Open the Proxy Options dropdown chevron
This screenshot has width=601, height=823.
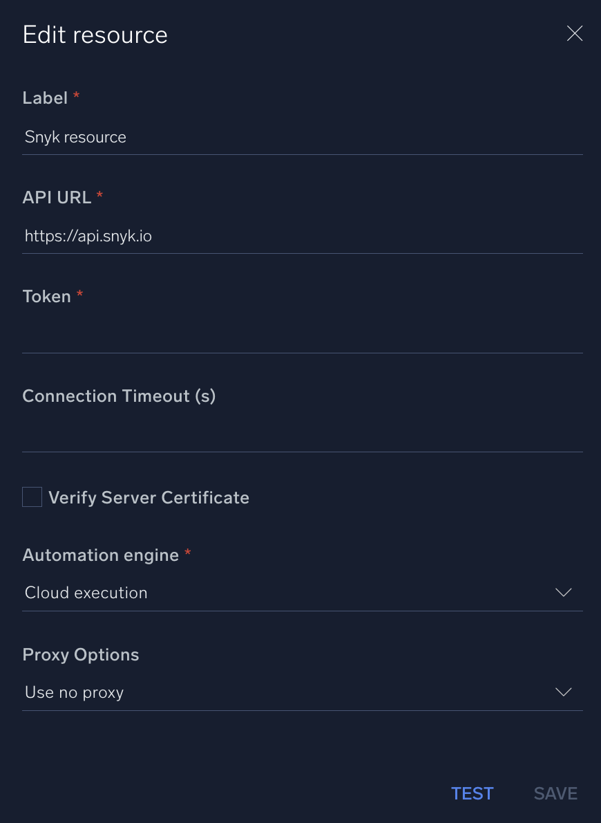(563, 692)
